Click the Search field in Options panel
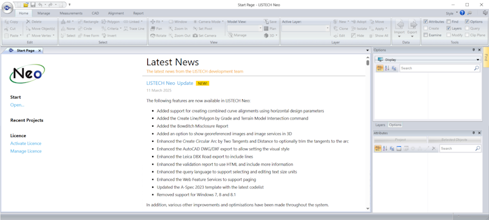Image resolution: width=489 pixels, height=220 pixels. [x=439, y=68]
